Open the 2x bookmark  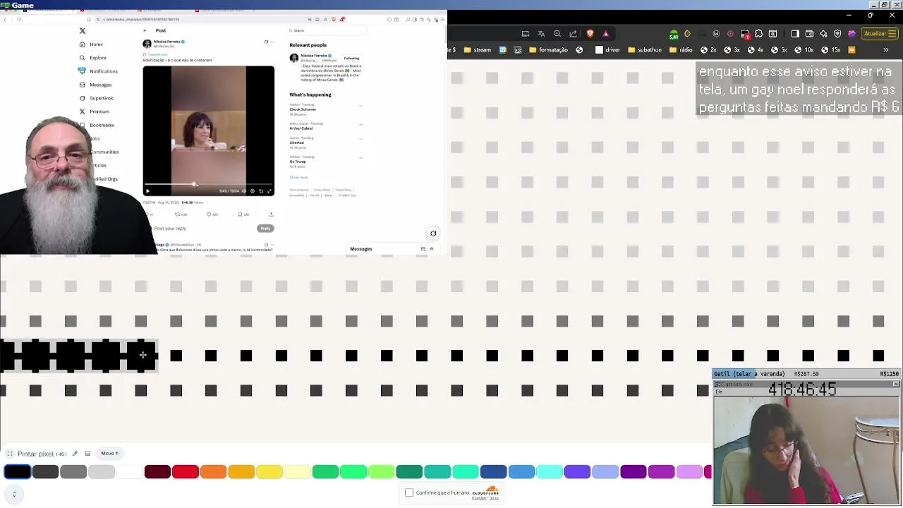coord(708,50)
